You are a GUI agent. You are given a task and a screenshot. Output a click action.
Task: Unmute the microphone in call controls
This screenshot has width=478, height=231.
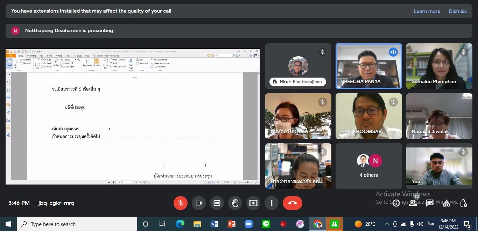pyautogui.click(x=181, y=203)
